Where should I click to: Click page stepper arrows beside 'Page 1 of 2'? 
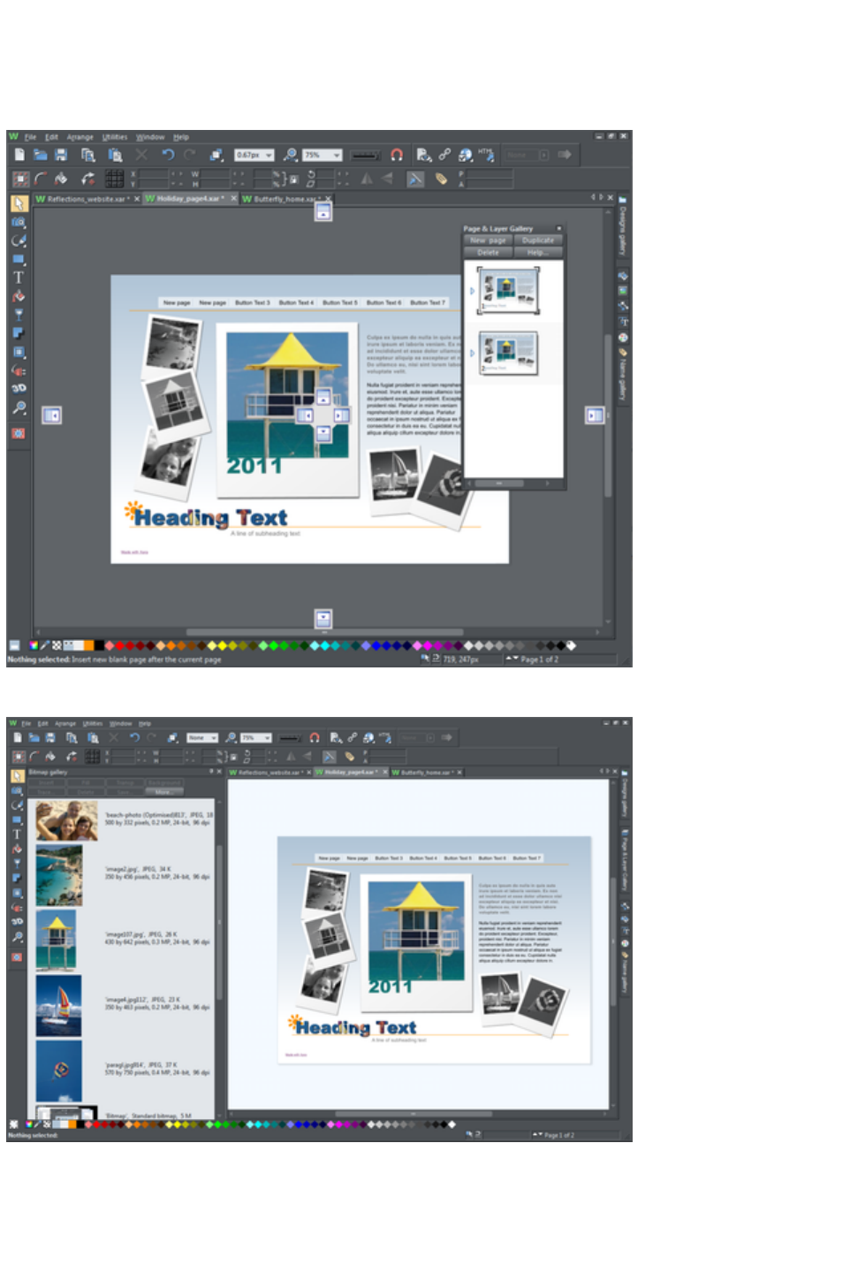tap(512, 659)
